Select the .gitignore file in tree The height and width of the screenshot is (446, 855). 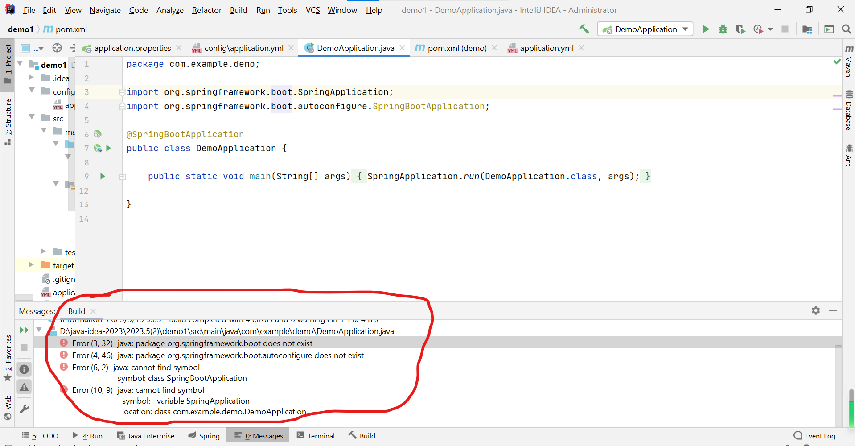(58, 279)
